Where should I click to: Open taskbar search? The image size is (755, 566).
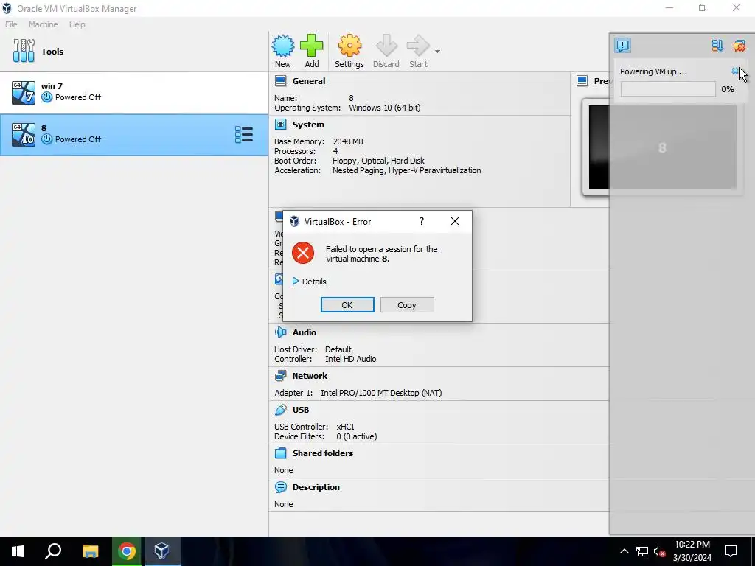[x=53, y=551]
